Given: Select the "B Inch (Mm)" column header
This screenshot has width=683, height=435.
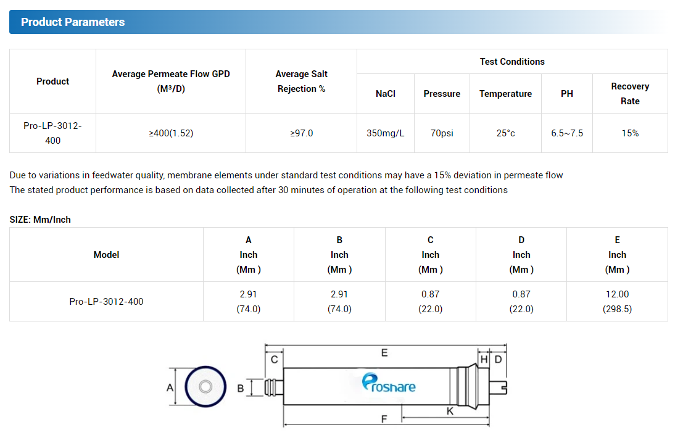Looking at the screenshot, I should (339, 255).
